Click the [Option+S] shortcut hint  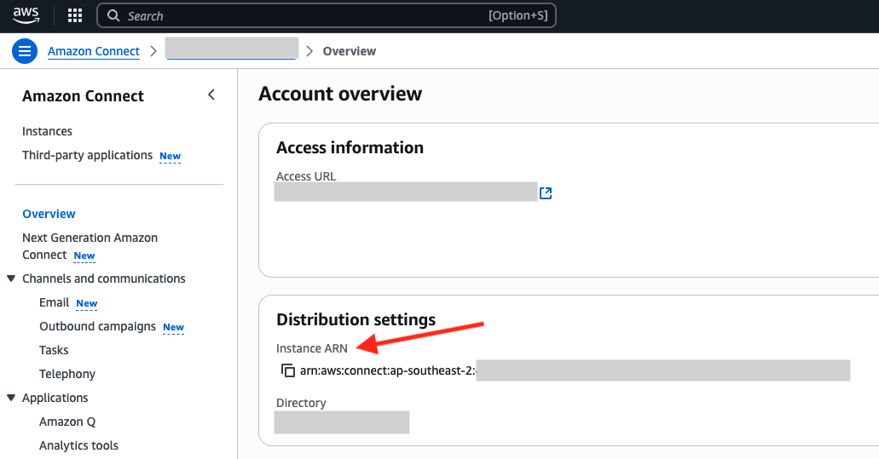(518, 15)
